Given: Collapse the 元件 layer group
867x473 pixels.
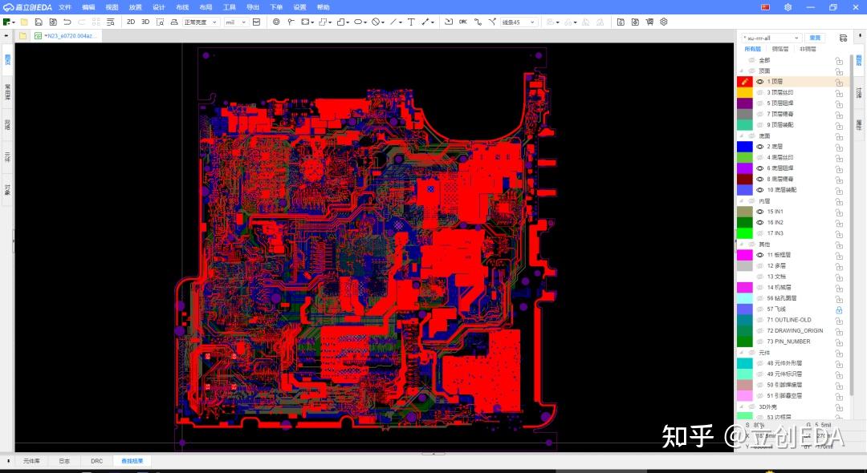Looking at the screenshot, I should [x=742, y=353].
